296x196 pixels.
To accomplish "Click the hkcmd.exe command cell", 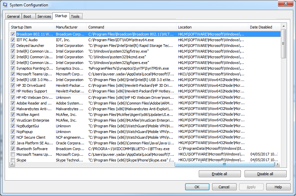I will [117, 57].
